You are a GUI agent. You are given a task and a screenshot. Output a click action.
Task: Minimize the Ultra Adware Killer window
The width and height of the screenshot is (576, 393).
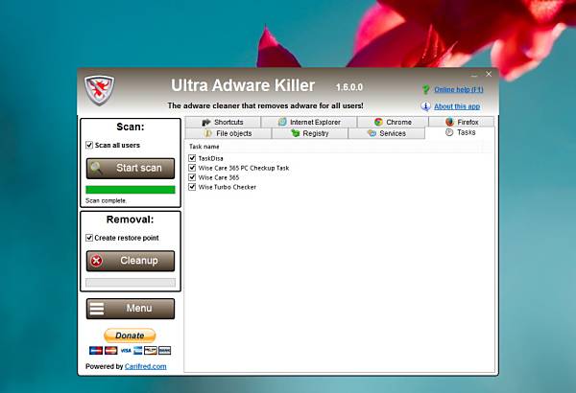point(474,75)
